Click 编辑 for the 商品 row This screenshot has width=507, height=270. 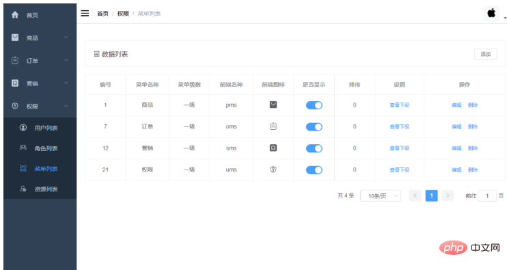456,105
